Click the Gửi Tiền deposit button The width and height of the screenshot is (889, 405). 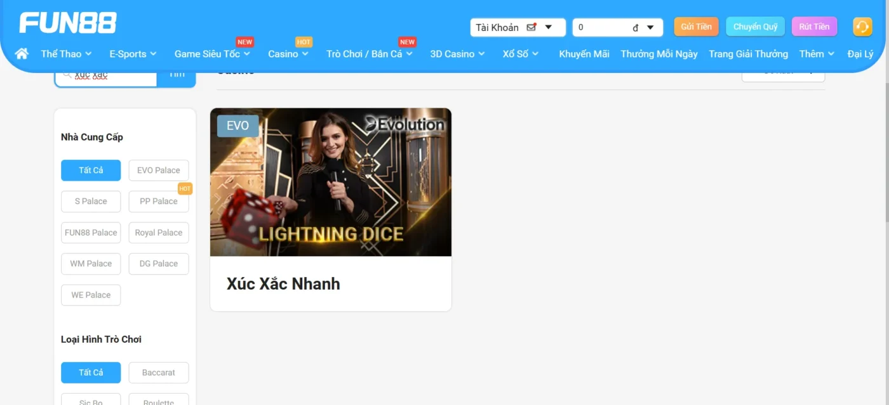pos(696,27)
